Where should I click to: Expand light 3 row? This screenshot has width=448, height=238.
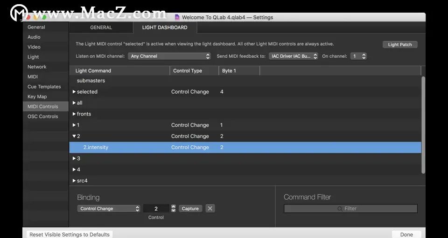point(74,158)
